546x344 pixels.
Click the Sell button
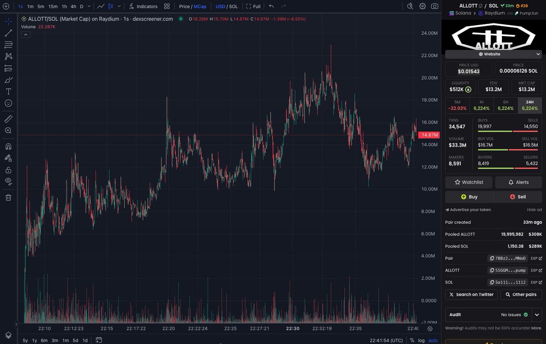click(x=518, y=197)
